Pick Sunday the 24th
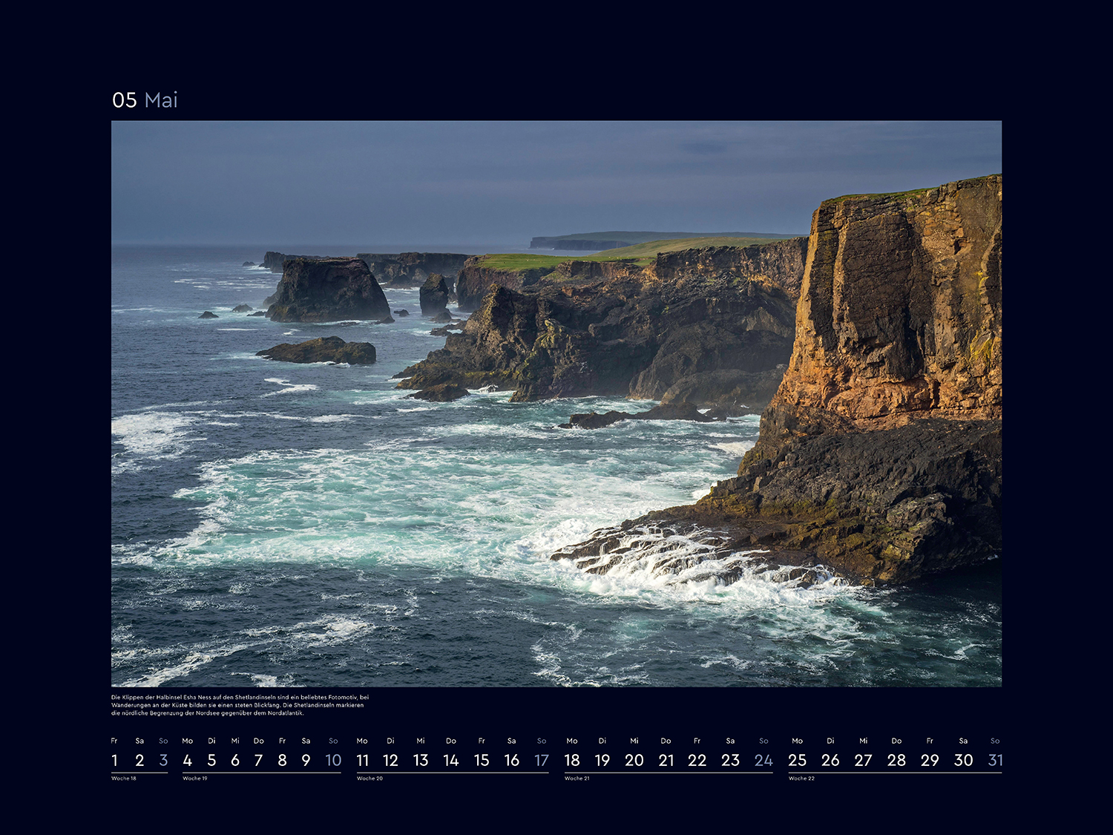 (x=764, y=760)
